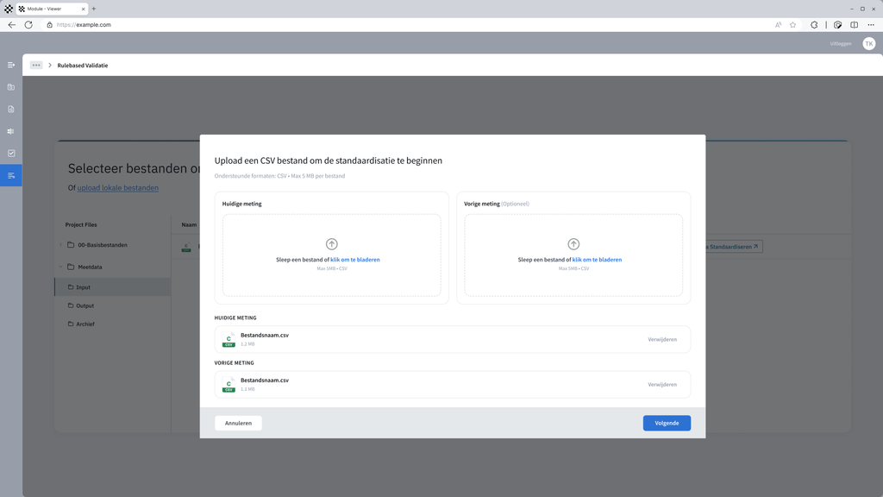883x497 pixels.
Task: Remove the VORIGE METING file with Verwijderen
Action: click(x=662, y=385)
